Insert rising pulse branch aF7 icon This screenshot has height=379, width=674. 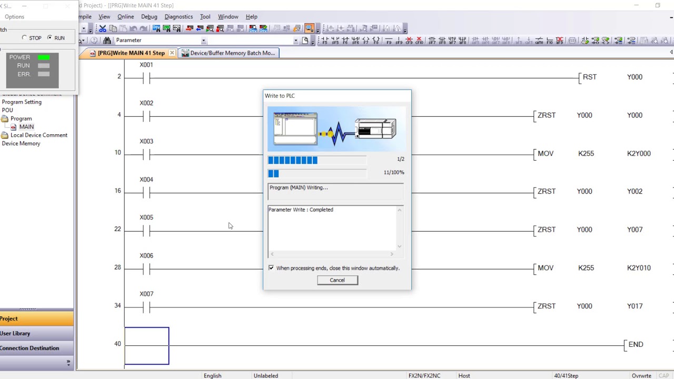[x=452, y=40]
